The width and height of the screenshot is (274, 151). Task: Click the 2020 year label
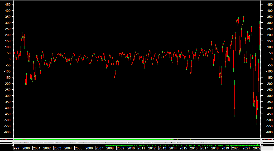(235, 148)
